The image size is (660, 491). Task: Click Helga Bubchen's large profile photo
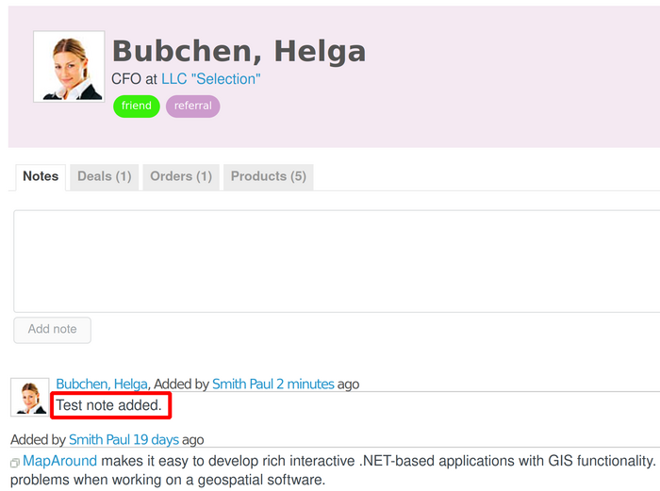pos(69,66)
